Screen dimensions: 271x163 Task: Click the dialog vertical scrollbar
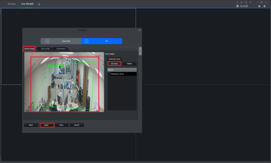[140, 51]
